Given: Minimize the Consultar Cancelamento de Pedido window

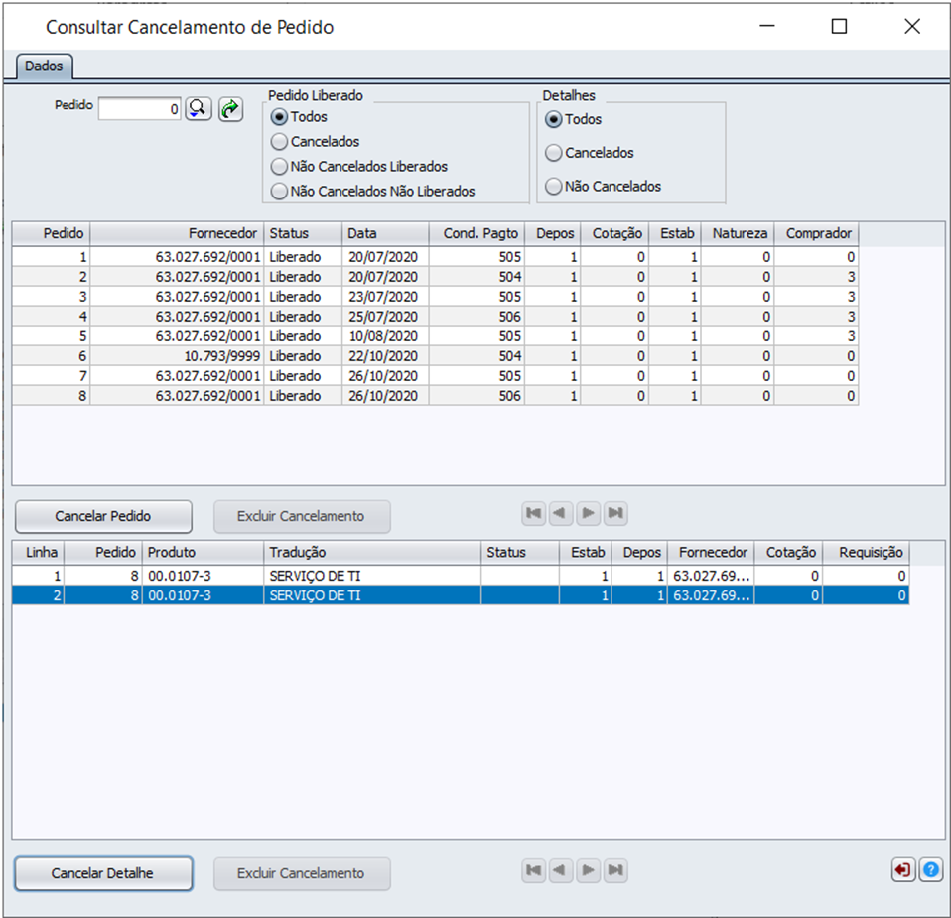Looking at the screenshot, I should 767,26.
